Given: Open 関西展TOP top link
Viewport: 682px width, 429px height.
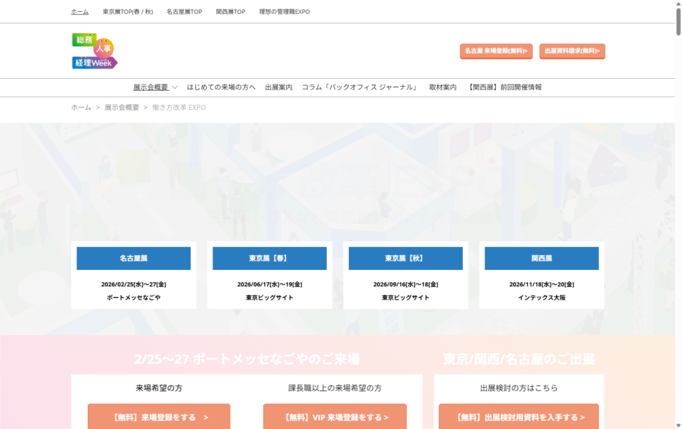Looking at the screenshot, I should click(x=230, y=12).
